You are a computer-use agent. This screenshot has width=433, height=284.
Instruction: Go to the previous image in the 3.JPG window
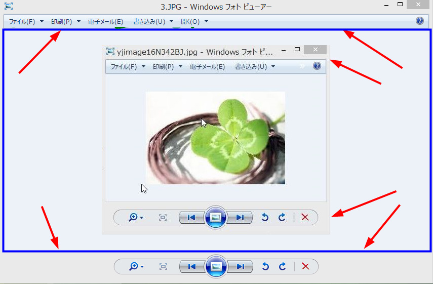(x=191, y=266)
